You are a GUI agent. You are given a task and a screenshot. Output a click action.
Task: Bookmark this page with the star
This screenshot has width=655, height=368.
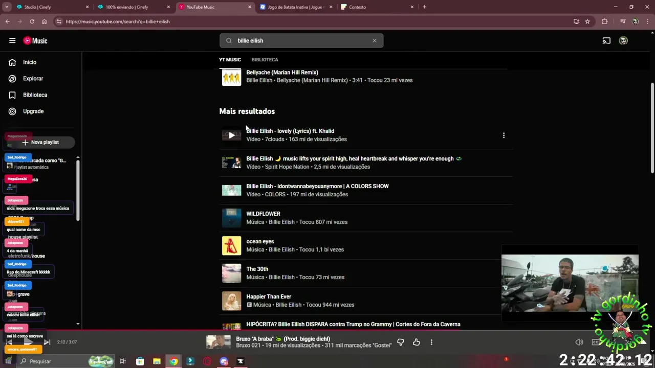[x=587, y=21]
